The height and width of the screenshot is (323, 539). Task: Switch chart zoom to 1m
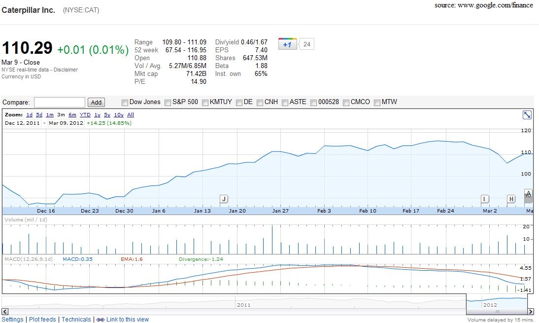[x=50, y=115]
